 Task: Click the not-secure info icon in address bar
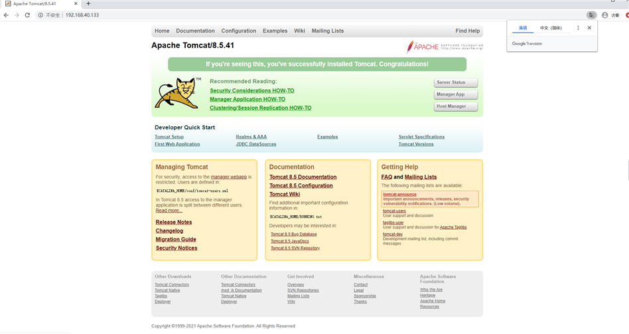point(40,15)
